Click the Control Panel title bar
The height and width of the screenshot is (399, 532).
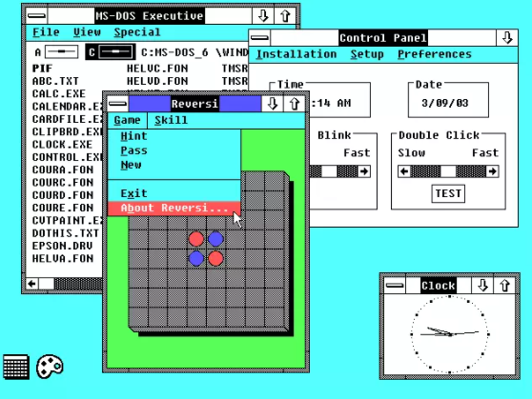pyautogui.click(x=383, y=38)
